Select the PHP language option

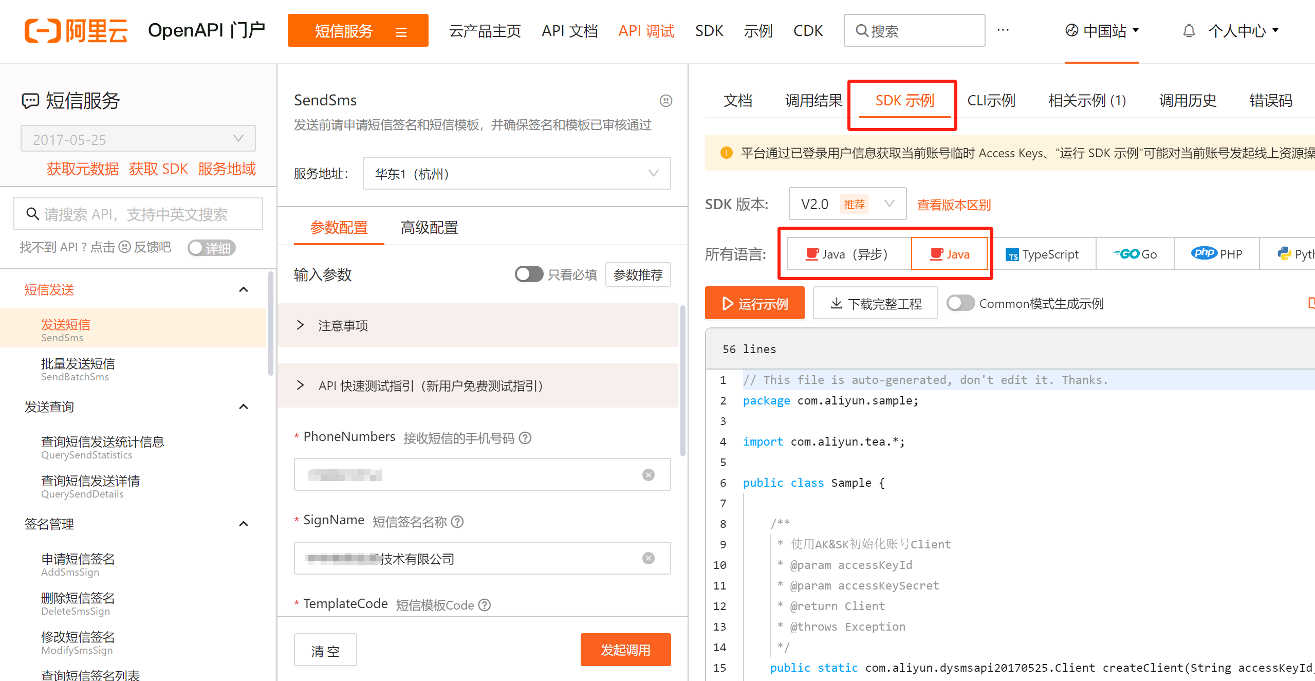tap(1216, 254)
